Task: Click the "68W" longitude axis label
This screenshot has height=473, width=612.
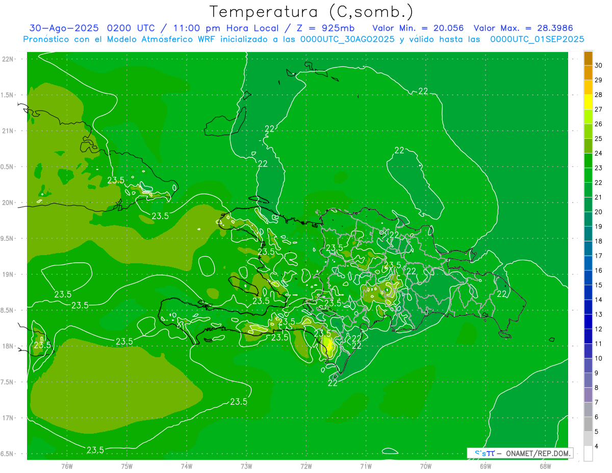Action: point(545,466)
